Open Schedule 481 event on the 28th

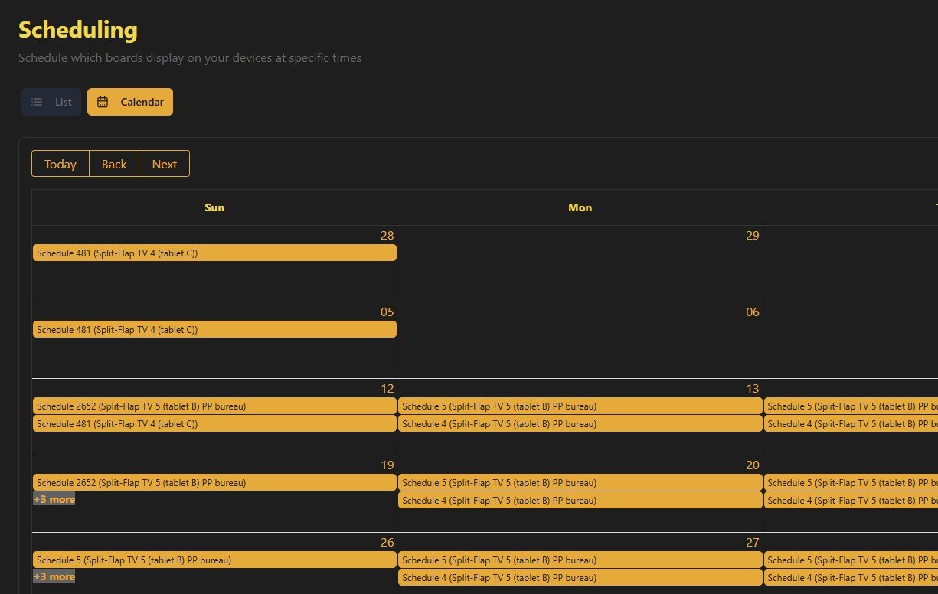(x=214, y=253)
